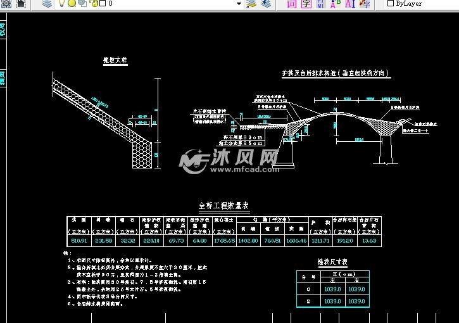The image size is (459, 323).
Task: Click the layer 0 color square
Action: pos(103,4)
